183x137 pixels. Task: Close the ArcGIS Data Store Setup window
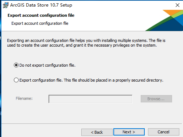tap(178, 5)
